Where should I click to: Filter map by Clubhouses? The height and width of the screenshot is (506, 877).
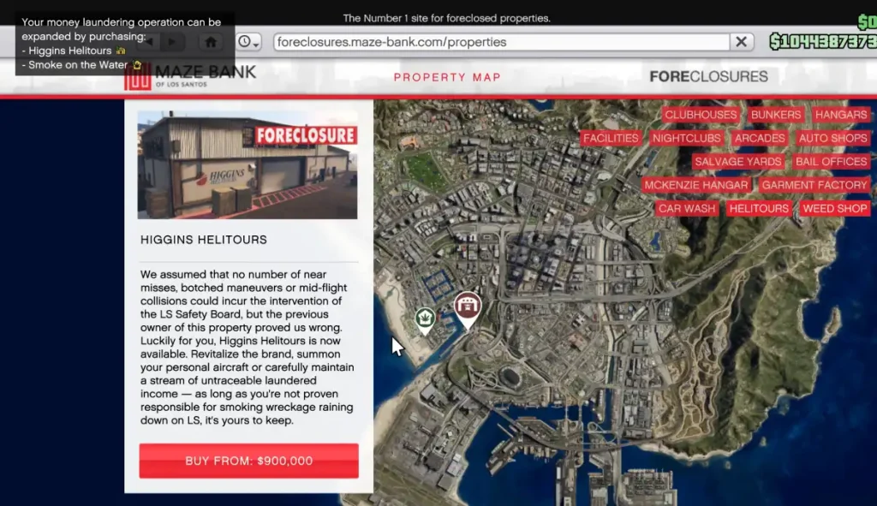pyautogui.click(x=701, y=115)
